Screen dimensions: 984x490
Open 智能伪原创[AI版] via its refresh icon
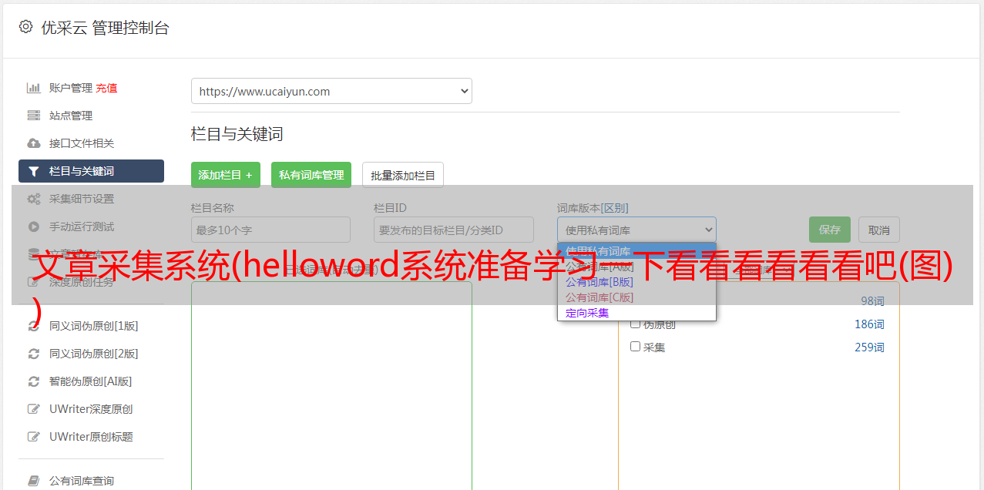(x=33, y=381)
